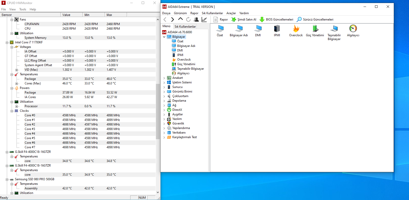Image resolution: width=409 pixels, height=200 pixels.
Task: Select Algılayıcı in the AIDA64 tree
Action: pyautogui.click(x=183, y=73)
